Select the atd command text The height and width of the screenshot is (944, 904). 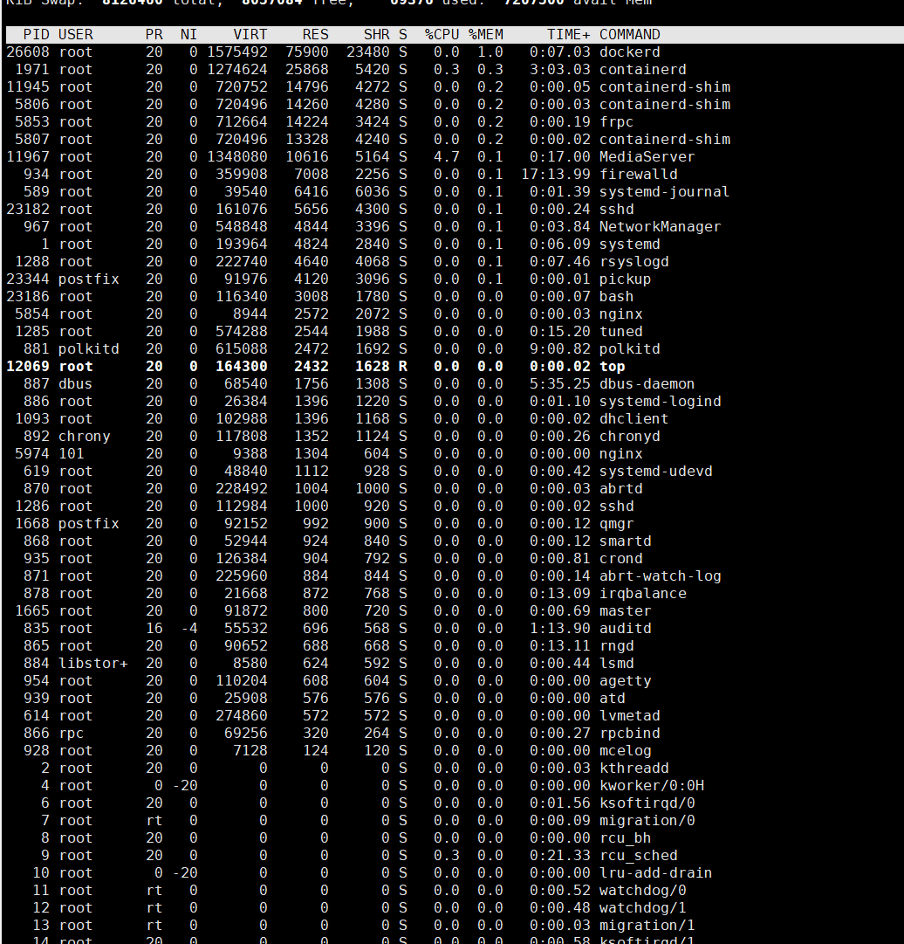[x=613, y=699]
